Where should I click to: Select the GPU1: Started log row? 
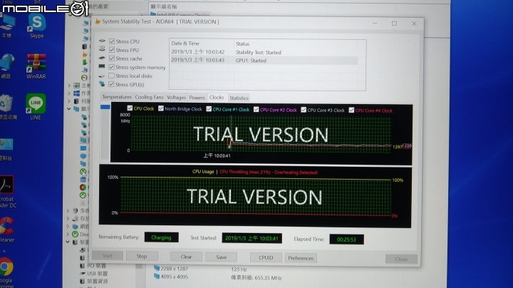(x=264, y=60)
